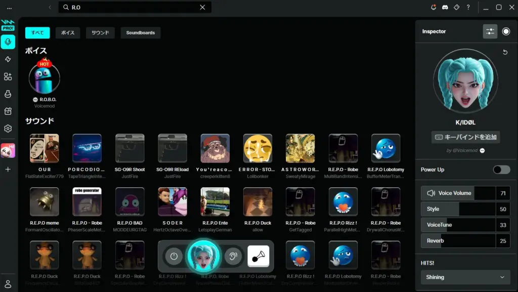
Task: Expand the HITS! Shining dropdown
Action: pos(465,277)
